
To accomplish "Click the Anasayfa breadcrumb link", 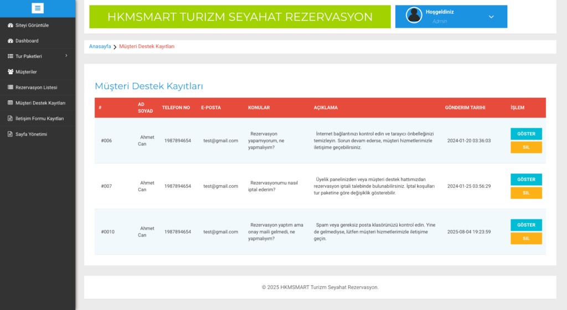I will pos(100,46).
